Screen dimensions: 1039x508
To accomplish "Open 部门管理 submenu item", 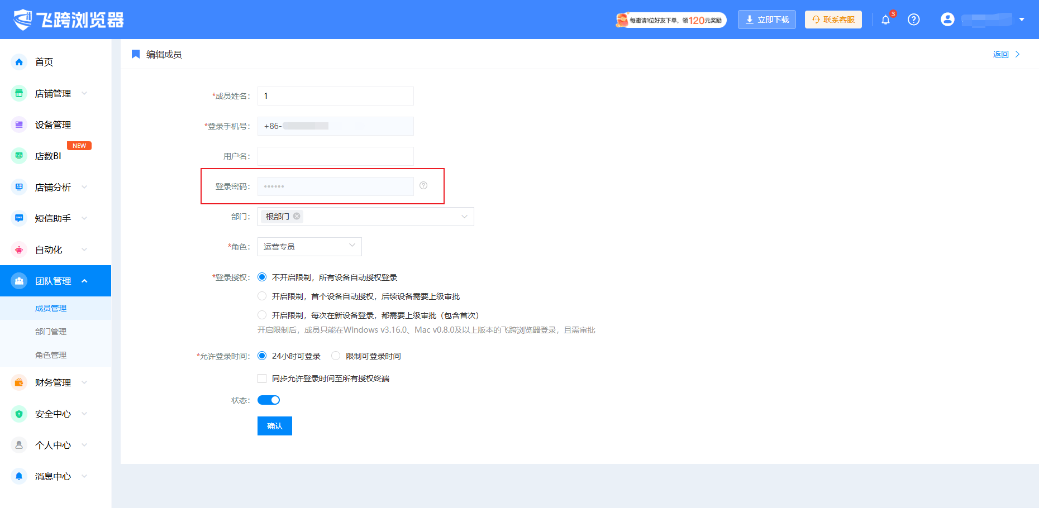I will click(x=51, y=332).
